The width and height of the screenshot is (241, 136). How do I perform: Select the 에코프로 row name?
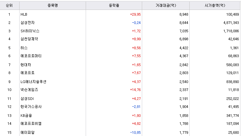pos(28,73)
